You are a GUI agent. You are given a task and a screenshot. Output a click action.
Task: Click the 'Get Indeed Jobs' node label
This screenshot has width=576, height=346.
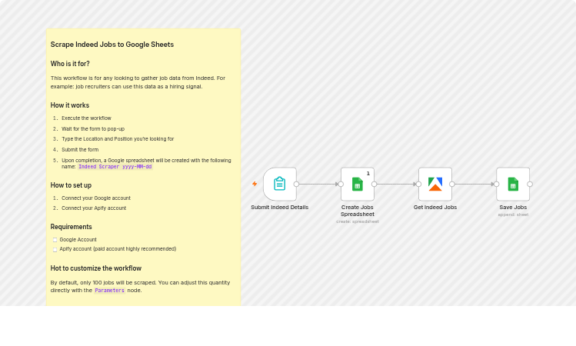pos(435,207)
